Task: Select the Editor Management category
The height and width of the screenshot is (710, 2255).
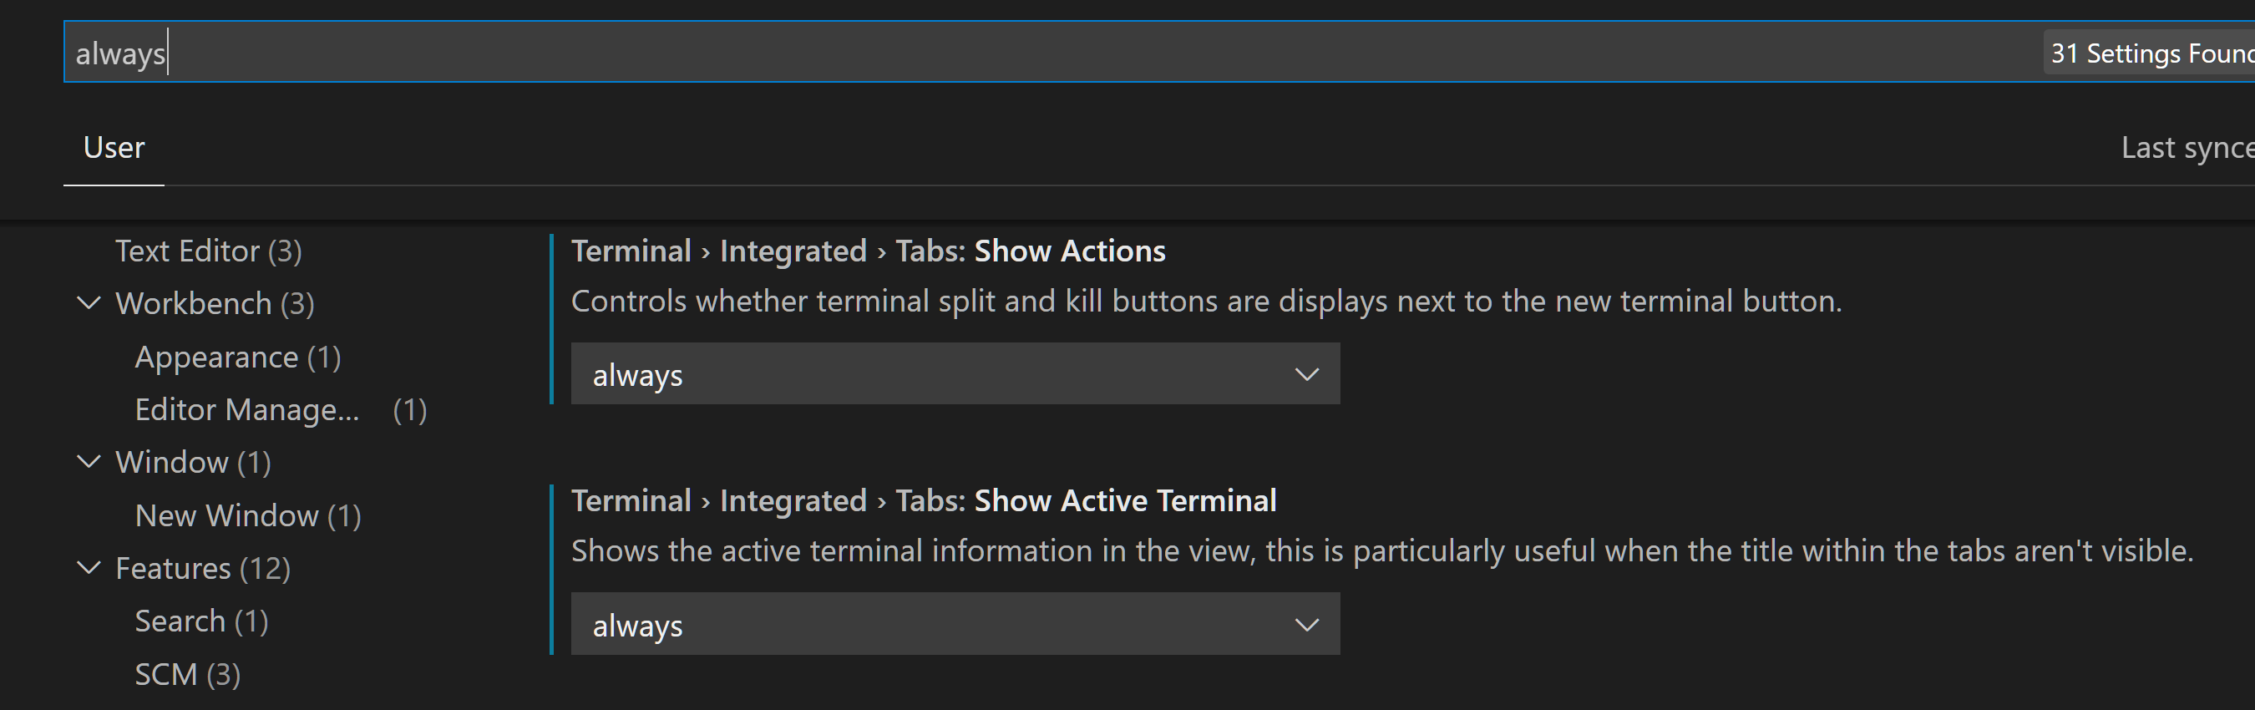Action: [x=248, y=408]
